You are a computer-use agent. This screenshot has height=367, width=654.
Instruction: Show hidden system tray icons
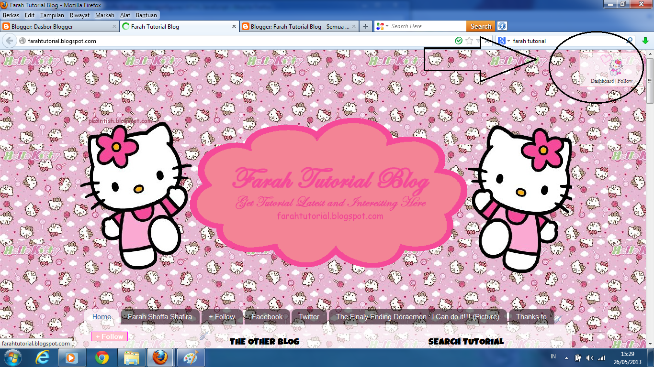(x=566, y=357)
